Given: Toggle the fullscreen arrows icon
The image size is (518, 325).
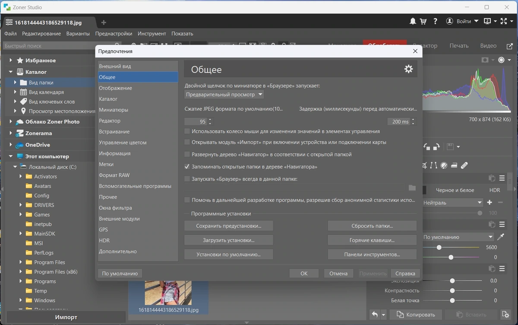Looking at the screenshot, I should (x=504, y=21).
